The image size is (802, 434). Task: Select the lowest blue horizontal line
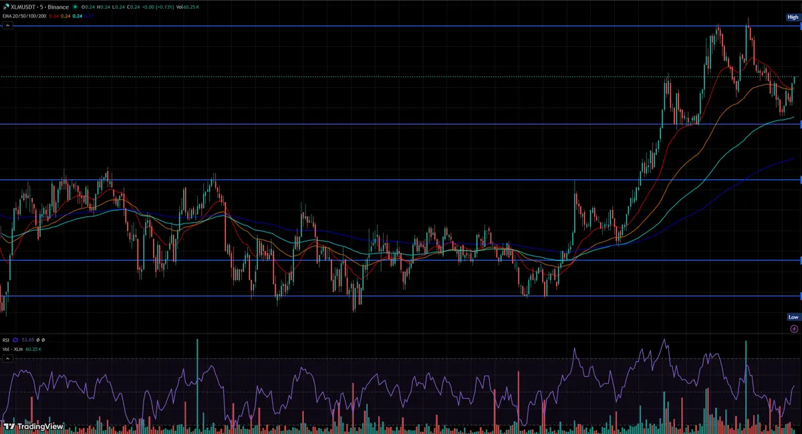pos(401,296)
